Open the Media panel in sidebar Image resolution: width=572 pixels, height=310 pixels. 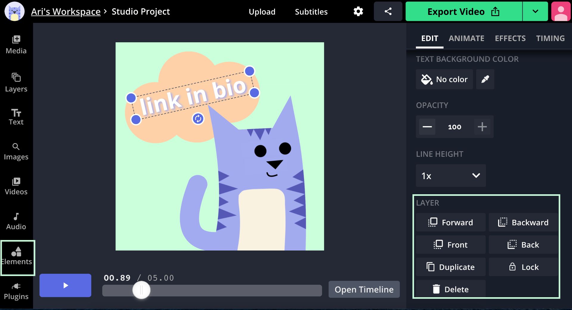tap(16, 45)
